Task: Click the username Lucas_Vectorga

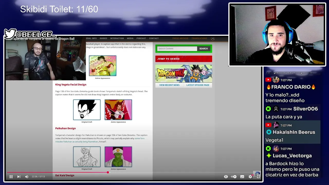Action: [x=292, y=156]
